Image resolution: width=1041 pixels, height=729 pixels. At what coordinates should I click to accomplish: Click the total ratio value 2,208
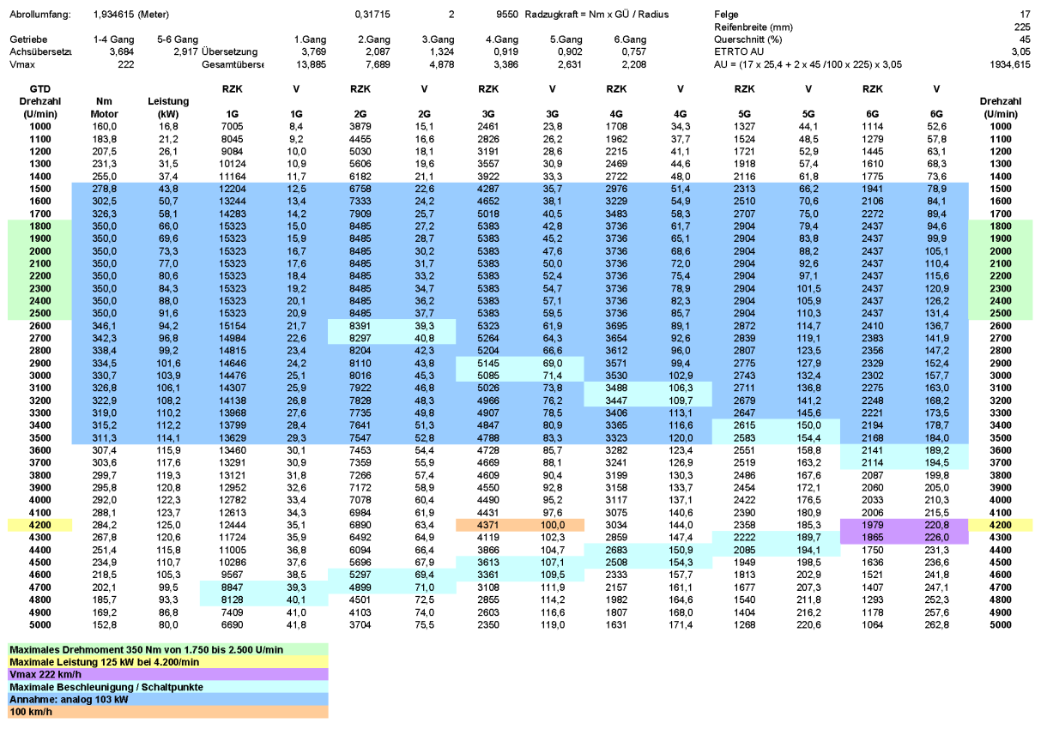633,64
